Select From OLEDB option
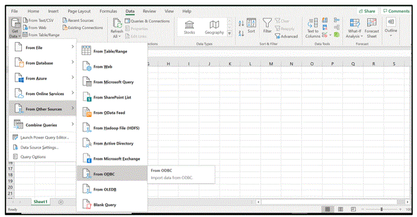The width and height of the screenshot is (417, 217). (112, 189)
